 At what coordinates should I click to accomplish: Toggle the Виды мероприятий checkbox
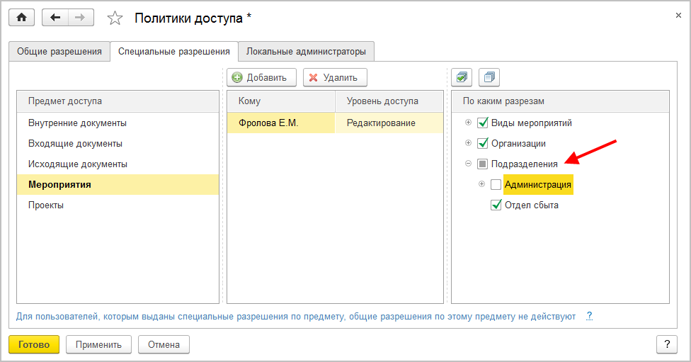tap(484, 123)
